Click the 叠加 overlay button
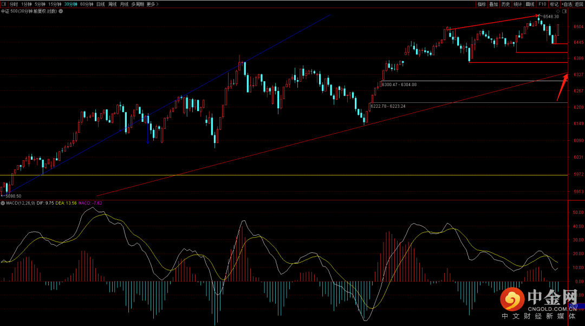Image resolution: width=585 pixels, height=326 pixels. point(493,4)
